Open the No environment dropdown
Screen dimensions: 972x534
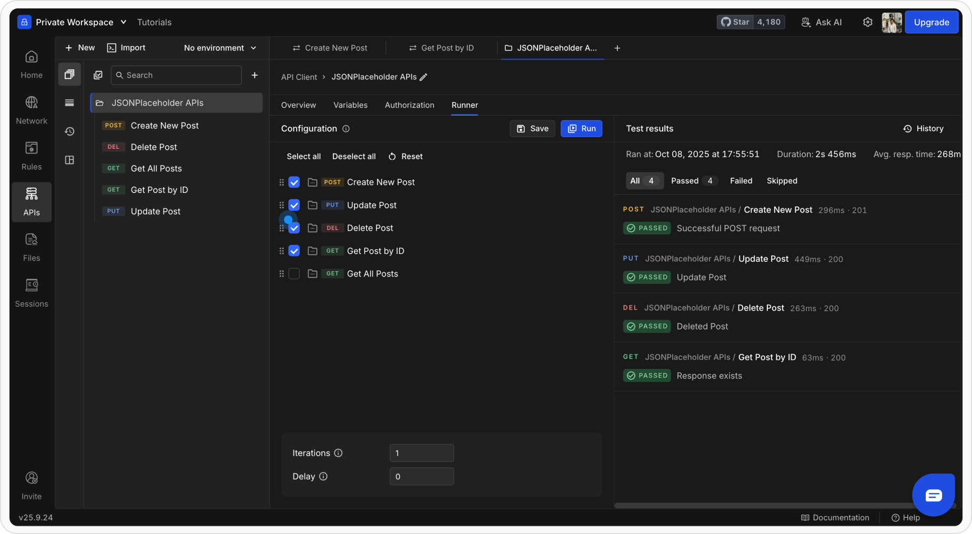point(220,48)
